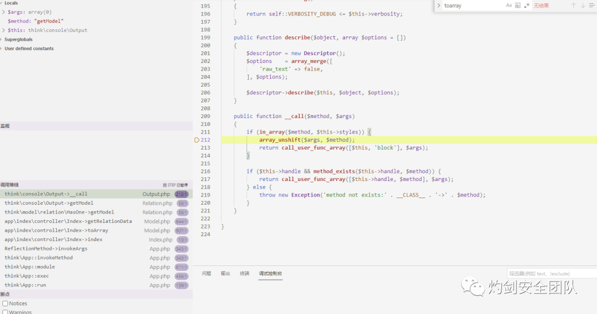Screen dimensions: 597x314
Task: Select think\App::exec stack frame
Action: click(96, 276)
